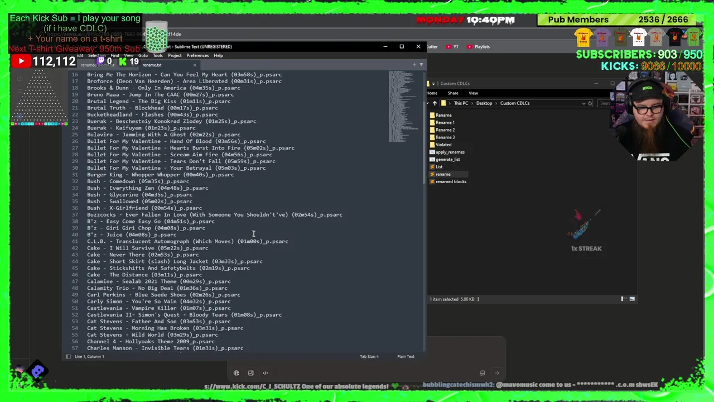This screenshot has width=714, height=402.
Task: Click the Sublime vertical scrollbar
Action: pyautogui.click(x=424, y=211)
